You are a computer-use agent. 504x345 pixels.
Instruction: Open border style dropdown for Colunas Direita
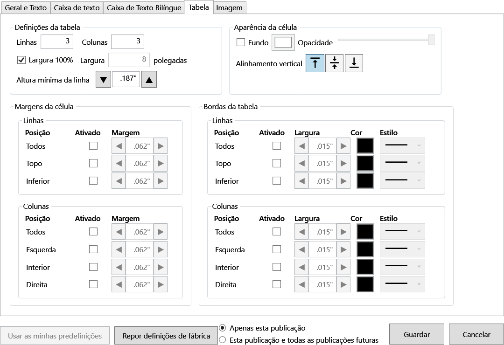pyautogui.click(x=402, y=284)
